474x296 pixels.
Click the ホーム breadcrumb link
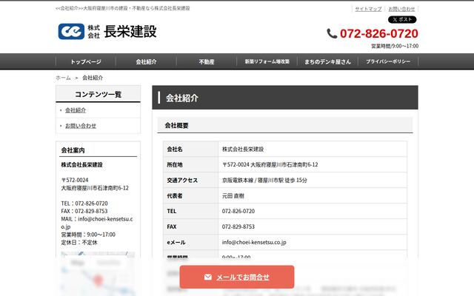[63, 78]
